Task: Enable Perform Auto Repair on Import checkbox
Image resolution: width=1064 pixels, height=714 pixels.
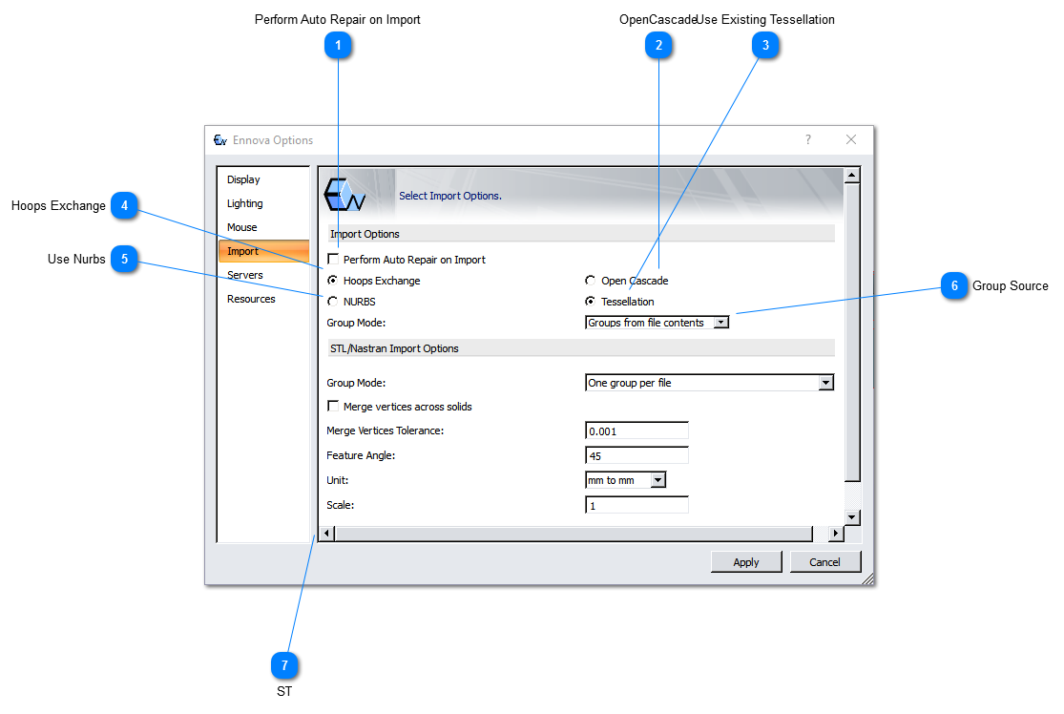Action: 333,260
